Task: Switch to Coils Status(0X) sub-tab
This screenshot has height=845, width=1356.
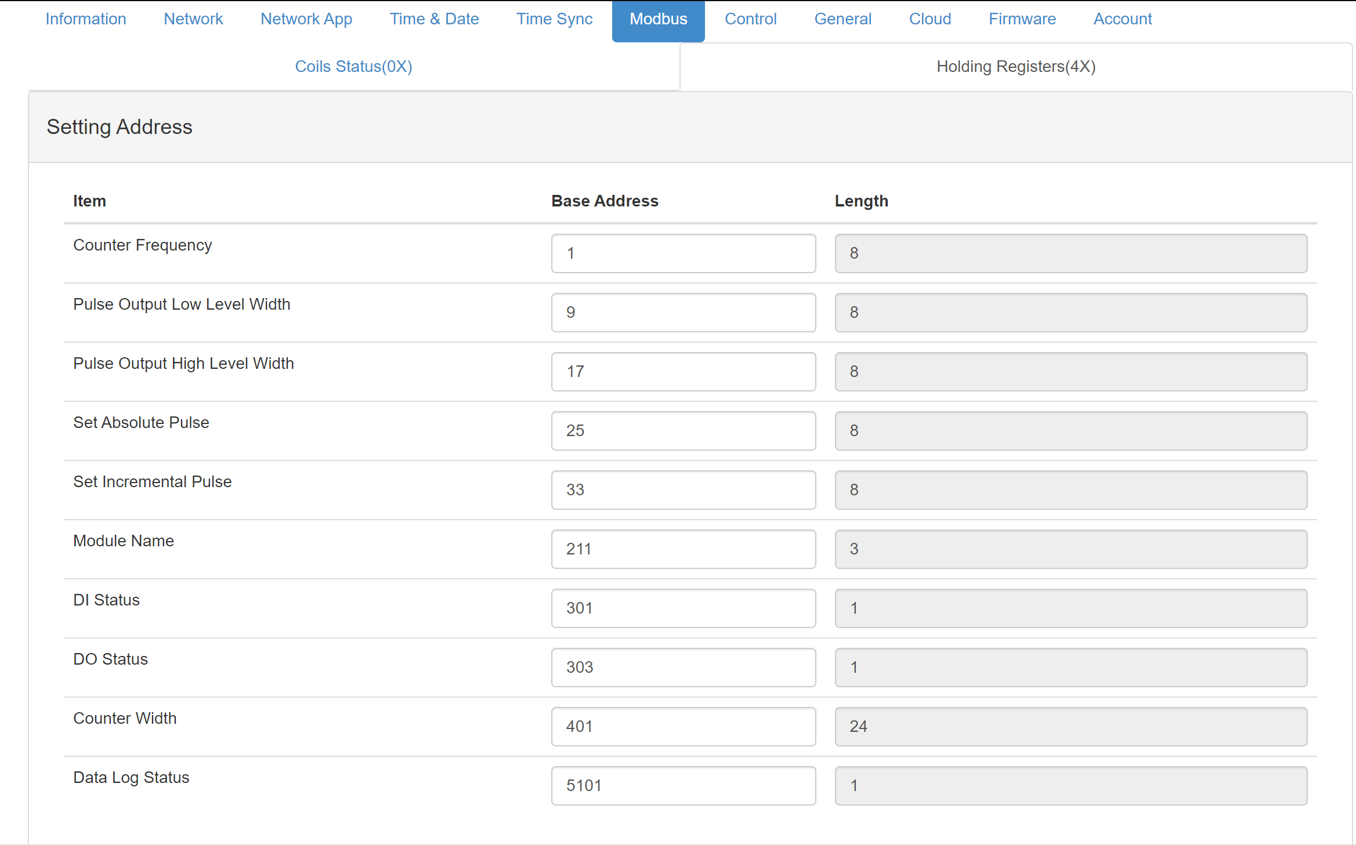Action: coord(354,67)
